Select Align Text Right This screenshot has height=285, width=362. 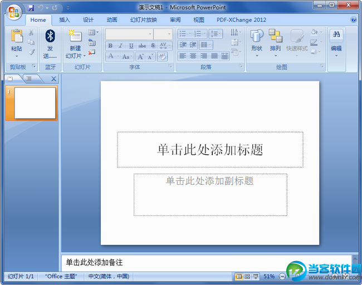(x=204, y=56)
